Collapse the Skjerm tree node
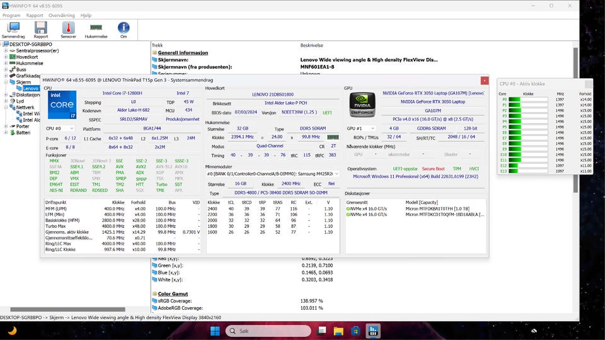The width and height of the screenshot is (605, 340). pyautogui.click(x=6, y=82)
